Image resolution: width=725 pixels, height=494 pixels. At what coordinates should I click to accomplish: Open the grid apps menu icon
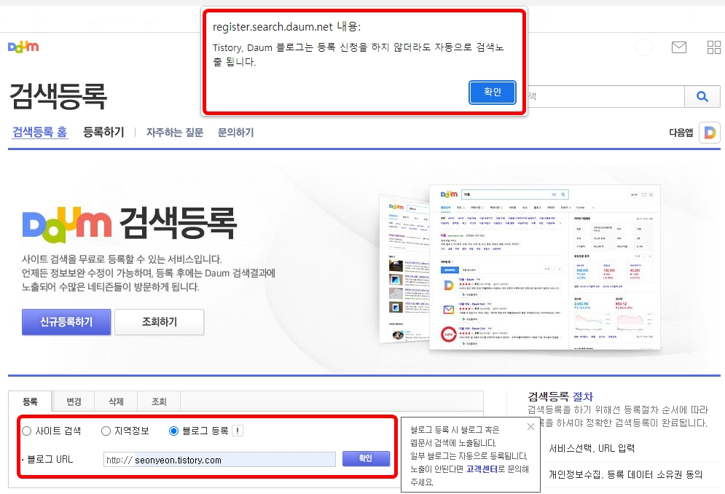point(714,47)
